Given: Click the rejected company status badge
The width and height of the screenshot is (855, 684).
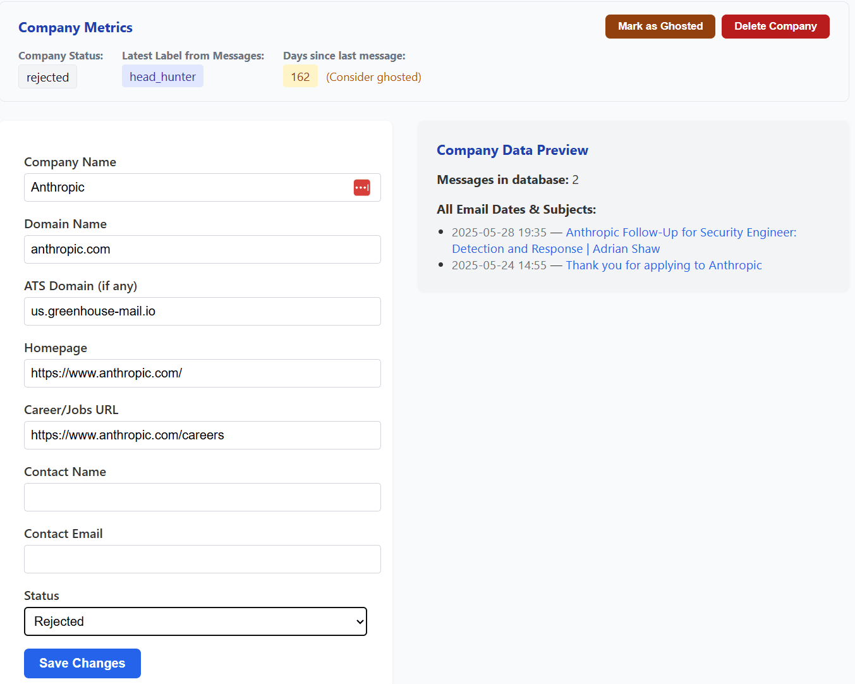Looking at the screenshot, I should pyautogui.click(x=47, y=77).
